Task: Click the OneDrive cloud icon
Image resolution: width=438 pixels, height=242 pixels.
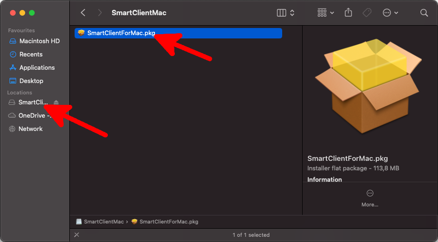Action: (12, 116)
